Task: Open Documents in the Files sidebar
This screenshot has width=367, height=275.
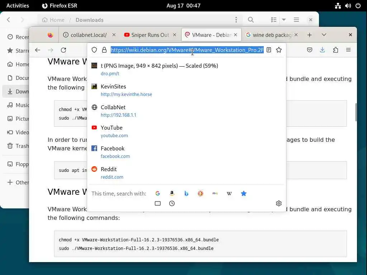Action: tap(16, 78)
